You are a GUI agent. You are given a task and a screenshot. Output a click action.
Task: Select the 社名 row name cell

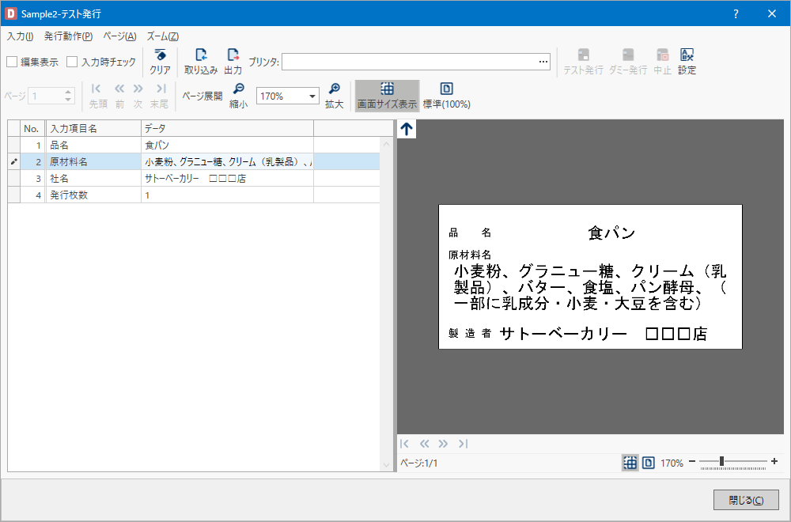coord(93,179)
